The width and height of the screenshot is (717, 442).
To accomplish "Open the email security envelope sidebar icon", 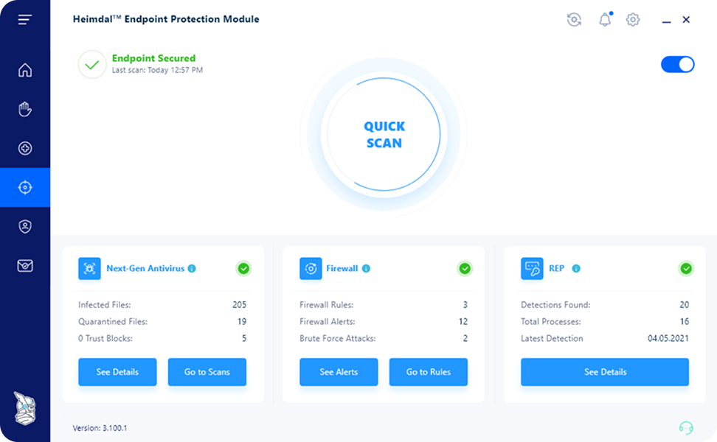I will (25, 266).
